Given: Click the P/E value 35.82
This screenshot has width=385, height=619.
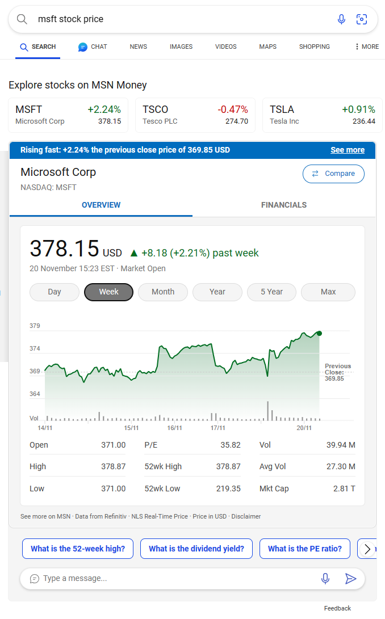Looking at the screenshot, I should tap(231, 445).
